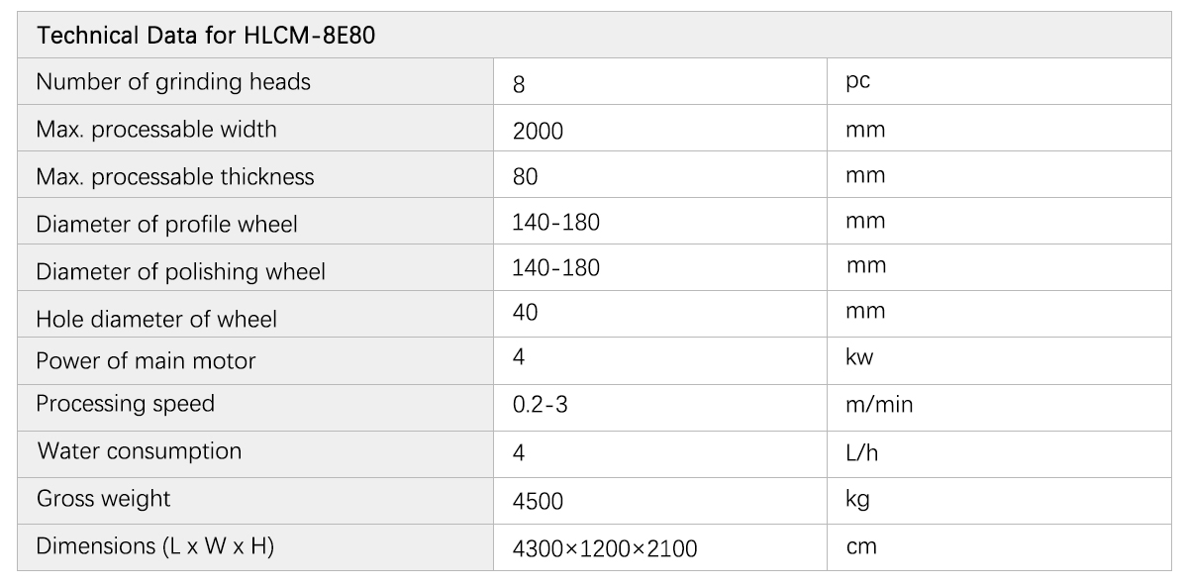Select the "Hole diameter of wheel" label
The width and height of the screenshot is (1188, 585).
click(x=156, y=319)
